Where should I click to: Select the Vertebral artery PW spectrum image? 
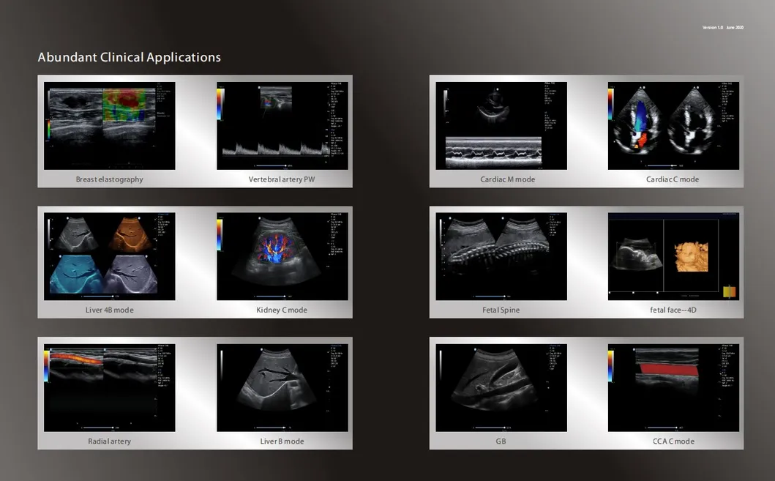click(x=282, y=124)
